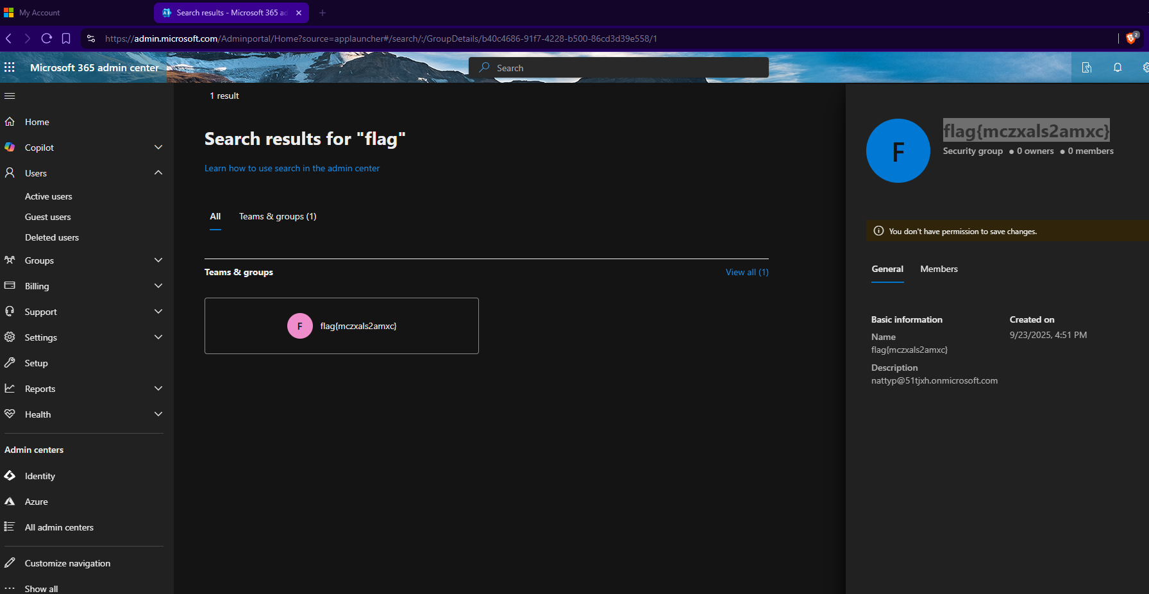Open the Customize navigation link
The width and height of the screenshot is (1149, 594).
pyautogui.click(x=68, y=563)
